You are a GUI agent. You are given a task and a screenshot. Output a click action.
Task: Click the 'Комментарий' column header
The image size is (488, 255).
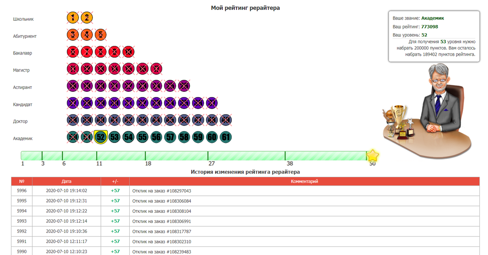click(305, 182)
